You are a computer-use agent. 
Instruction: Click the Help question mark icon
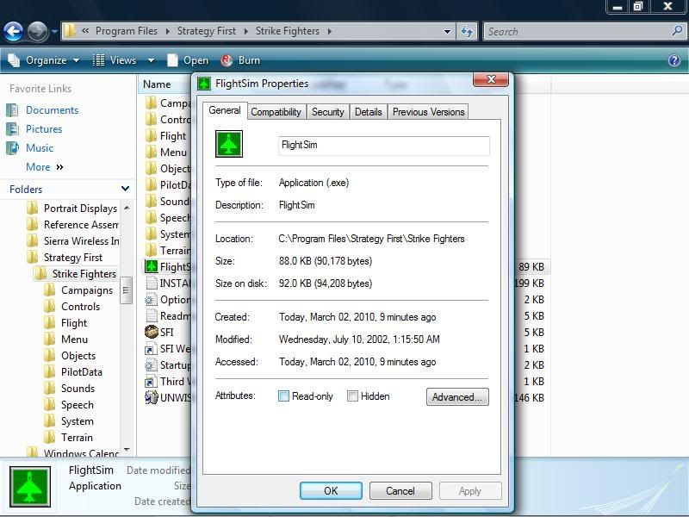pyautogui.click(x=674, y=60)
